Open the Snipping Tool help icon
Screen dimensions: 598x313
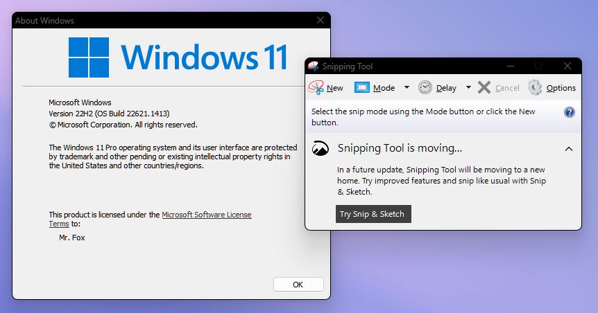(x=569, y=112)
